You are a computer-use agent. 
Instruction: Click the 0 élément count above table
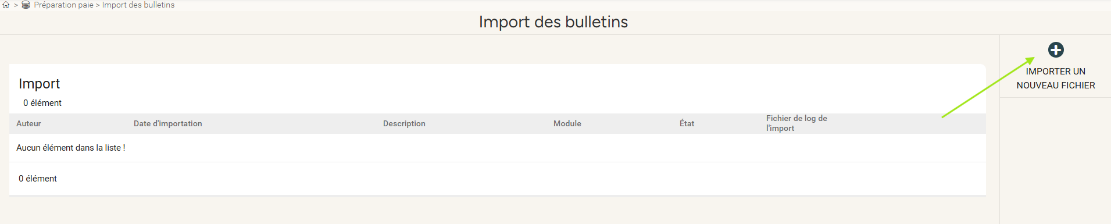[42, 103]
